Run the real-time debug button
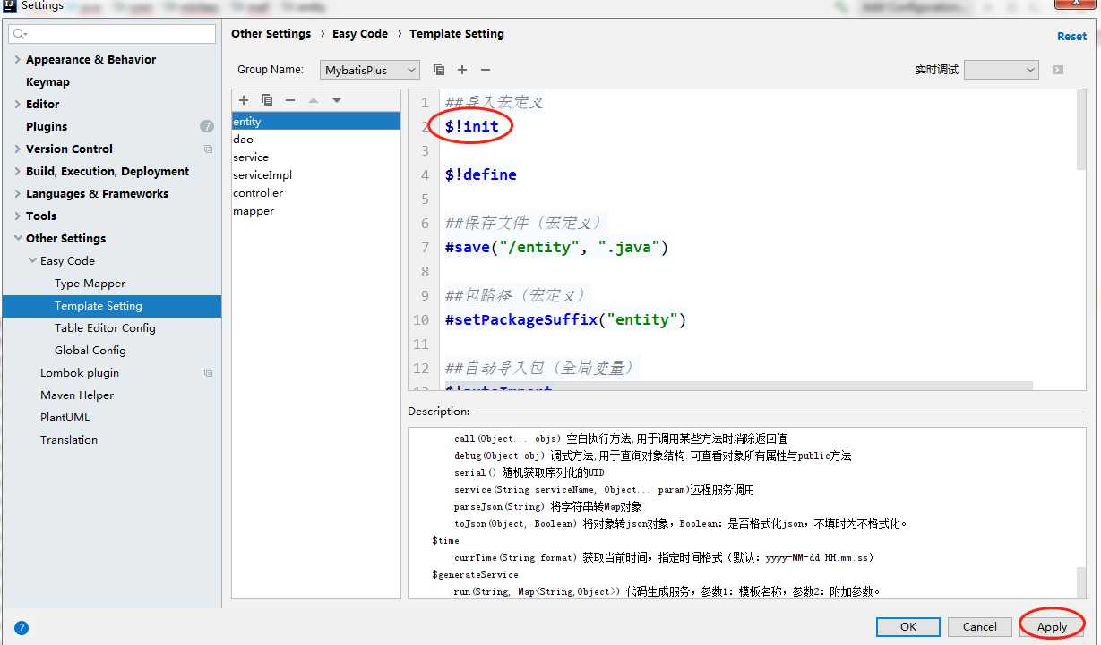The height and width of the screenshot is (645, 1101). click(x=1058, y=70)
